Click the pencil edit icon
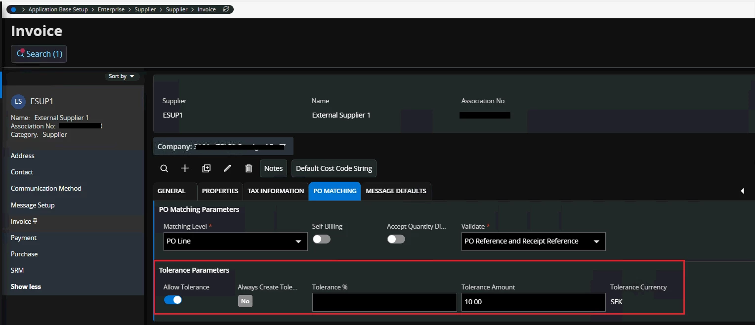This screenshot has height=325, width=755. coord(227,168)
